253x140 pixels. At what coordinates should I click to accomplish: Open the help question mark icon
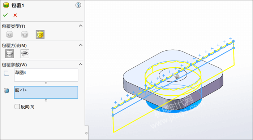(x=78, y=5)
